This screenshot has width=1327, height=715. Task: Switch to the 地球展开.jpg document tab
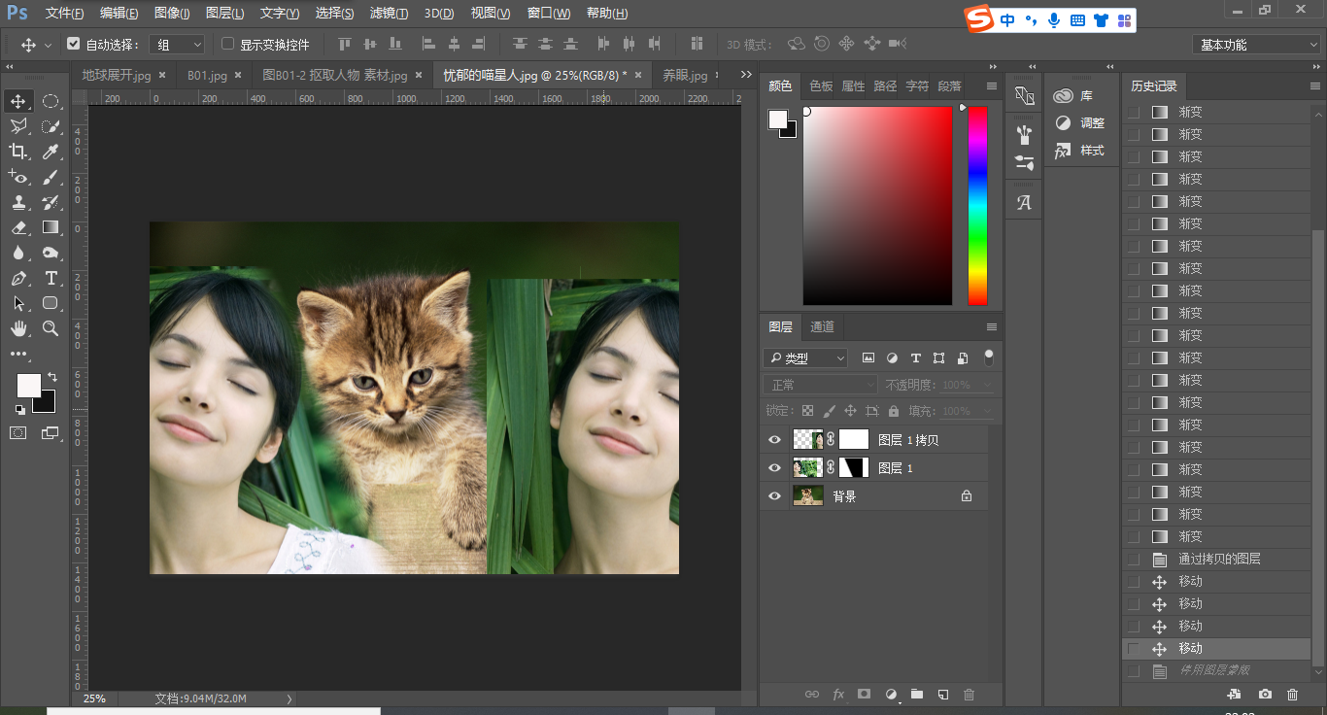(x=116, y=75)
